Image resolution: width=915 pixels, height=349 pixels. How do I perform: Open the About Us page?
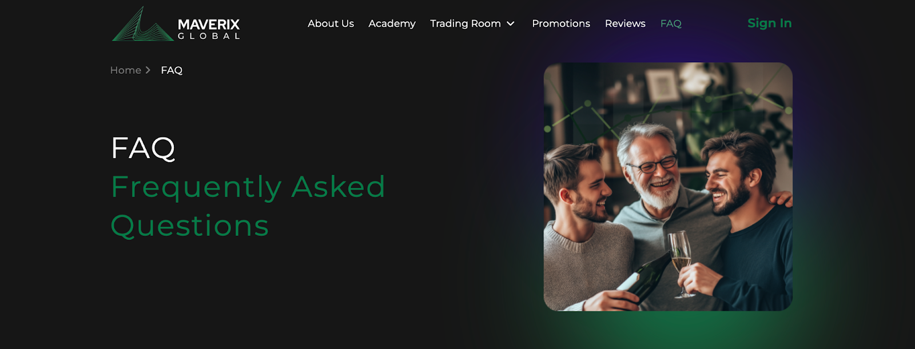coord(331,23)
